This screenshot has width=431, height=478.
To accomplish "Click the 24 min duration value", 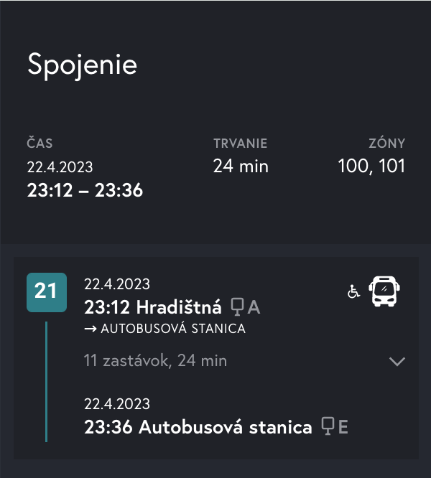I will pos(241,166).
